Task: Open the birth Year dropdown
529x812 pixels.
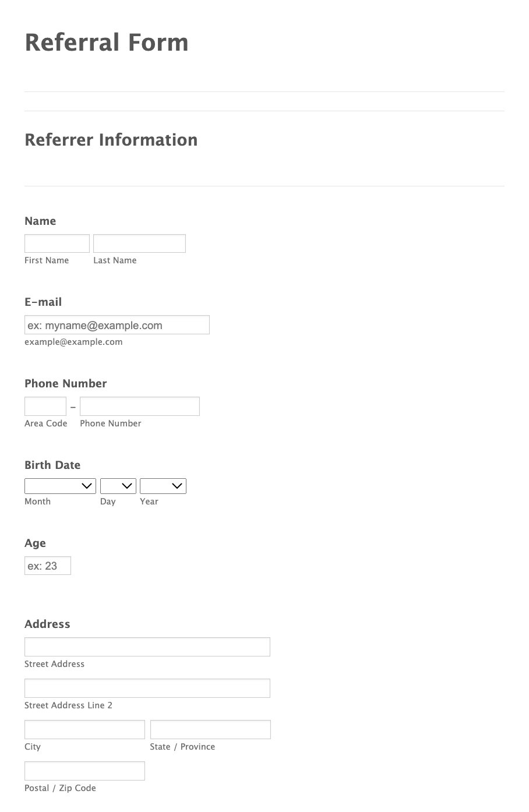Action: click(163, 486)
